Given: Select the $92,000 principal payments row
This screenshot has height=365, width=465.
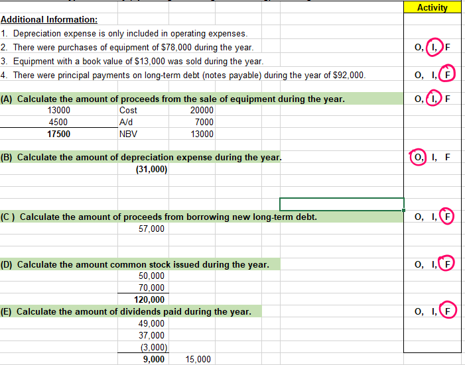Looking at the screenshot, I should pyautogui.click(x=183, y=76).
